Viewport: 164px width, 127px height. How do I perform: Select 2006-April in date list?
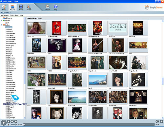[9, 29]
